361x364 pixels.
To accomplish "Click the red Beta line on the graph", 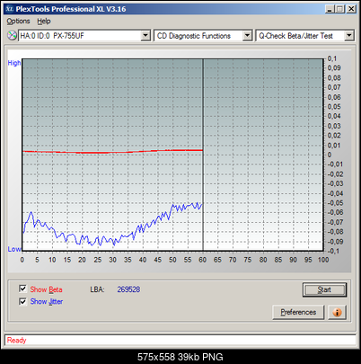I will (x=113, y=152).
